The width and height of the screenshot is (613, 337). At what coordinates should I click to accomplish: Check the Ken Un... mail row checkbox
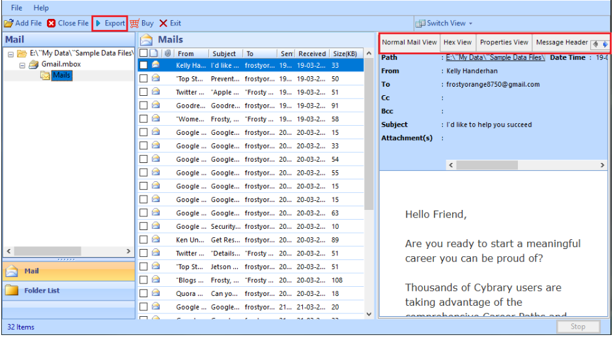point(143,239)
